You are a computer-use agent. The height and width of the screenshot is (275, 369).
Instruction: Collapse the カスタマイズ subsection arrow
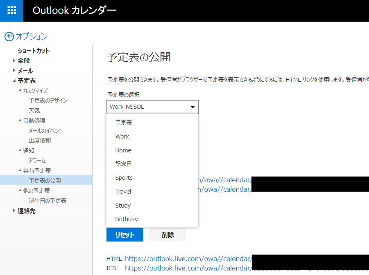click(20, 90)
